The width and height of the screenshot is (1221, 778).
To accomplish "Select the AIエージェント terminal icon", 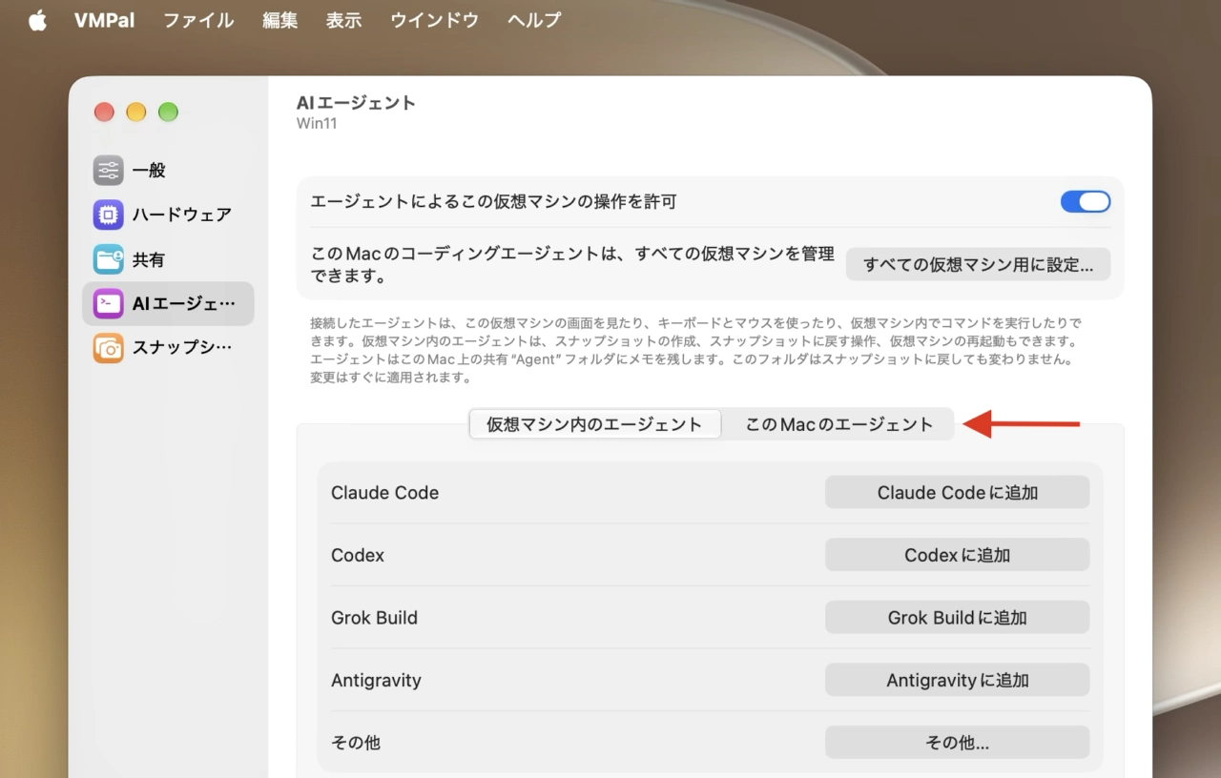I will [x=108, y=303].
